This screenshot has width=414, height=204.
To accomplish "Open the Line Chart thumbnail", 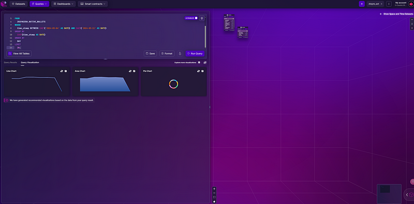I will coord(37,82).
